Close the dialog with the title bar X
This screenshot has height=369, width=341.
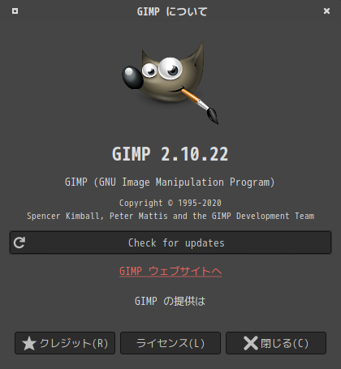(x=326, y=11)
